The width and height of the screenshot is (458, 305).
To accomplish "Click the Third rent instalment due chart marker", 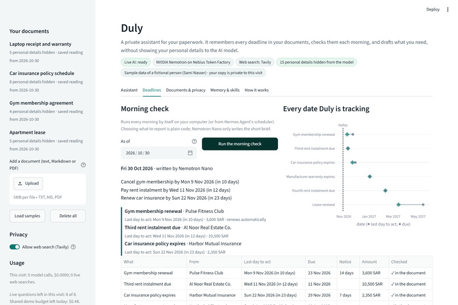I will tap(348, 149).
